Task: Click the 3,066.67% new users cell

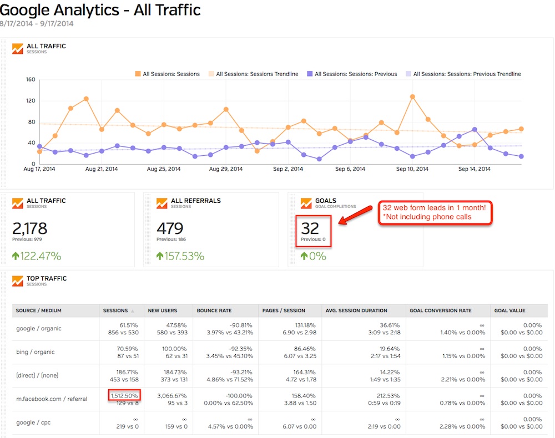Action: click(171, 395)
